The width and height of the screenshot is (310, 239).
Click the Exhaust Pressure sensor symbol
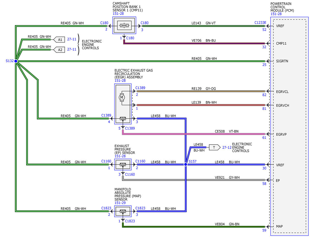(123, 164)
